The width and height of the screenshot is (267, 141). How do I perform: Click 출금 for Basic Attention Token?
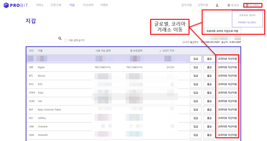click(209, 110)
